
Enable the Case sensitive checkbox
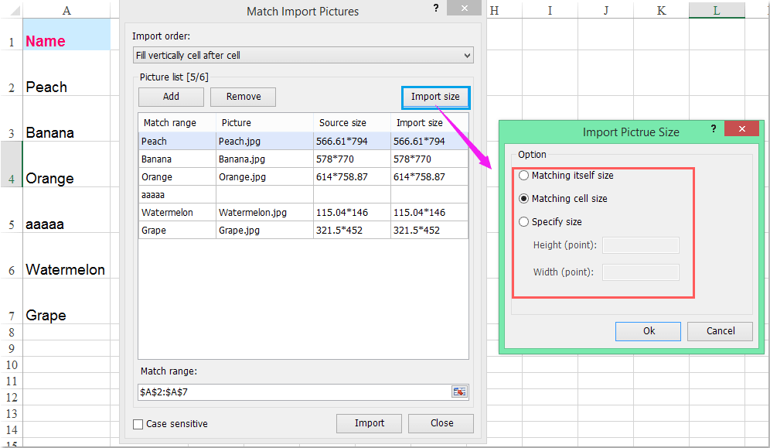pos(138,423)
